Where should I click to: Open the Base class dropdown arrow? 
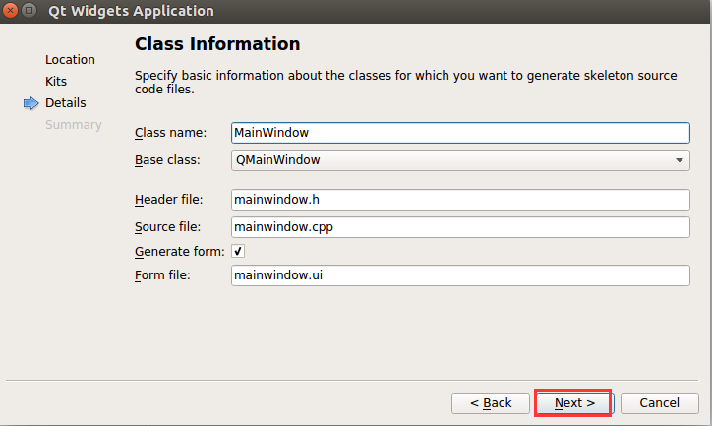[x=679, y=160]
